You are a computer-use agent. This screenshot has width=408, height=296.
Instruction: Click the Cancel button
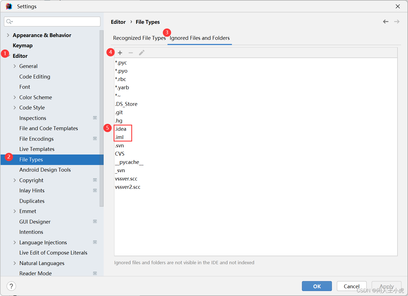[352, 286]
